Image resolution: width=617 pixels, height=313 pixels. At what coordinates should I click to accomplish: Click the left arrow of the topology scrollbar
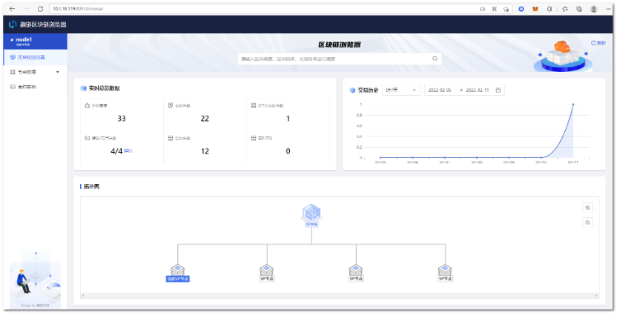[82, 295]
